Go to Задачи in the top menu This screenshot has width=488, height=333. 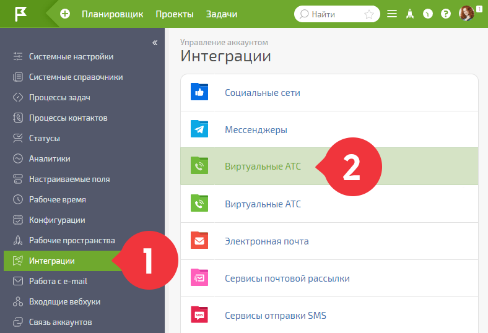(222, 14)
